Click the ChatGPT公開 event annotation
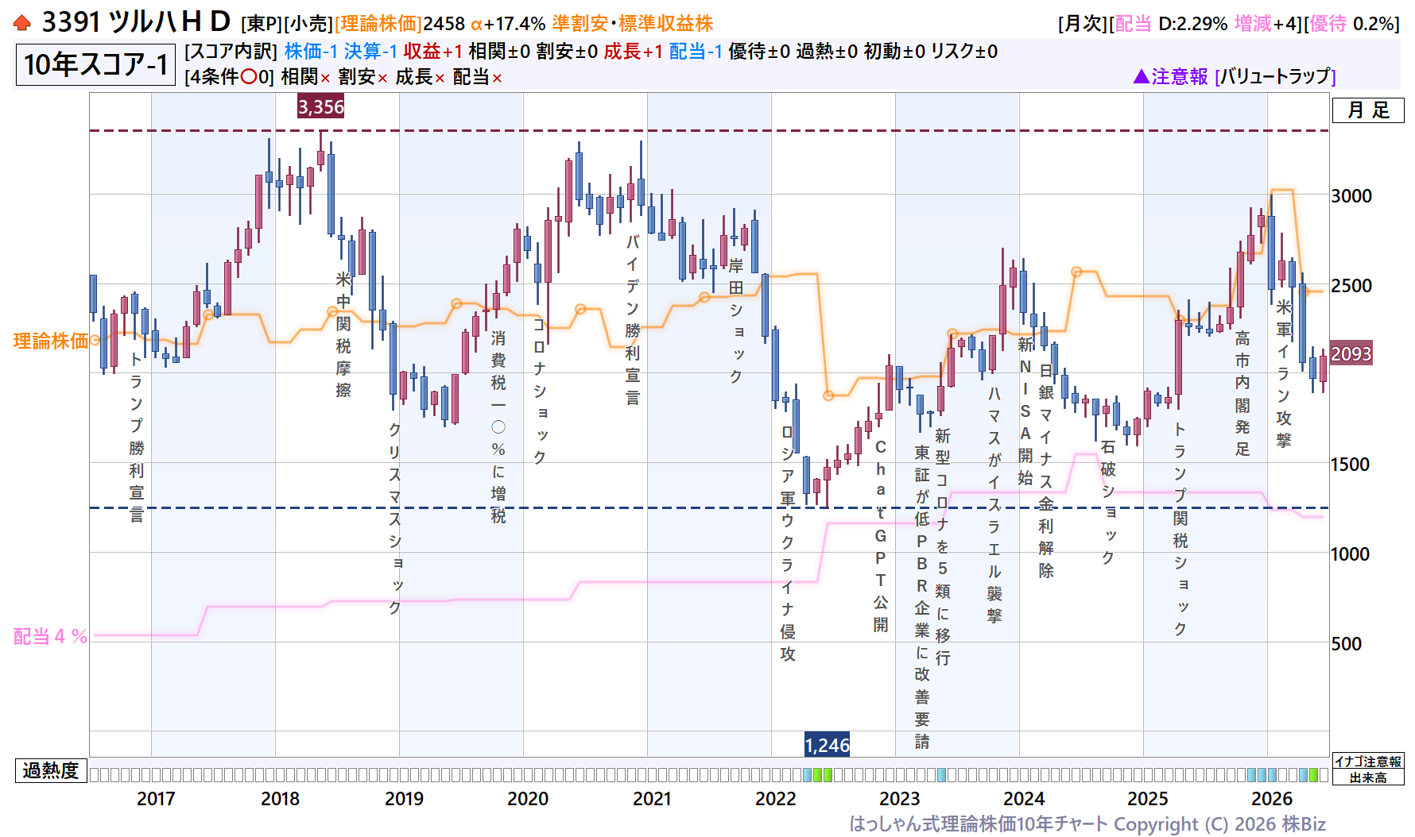 881,536
